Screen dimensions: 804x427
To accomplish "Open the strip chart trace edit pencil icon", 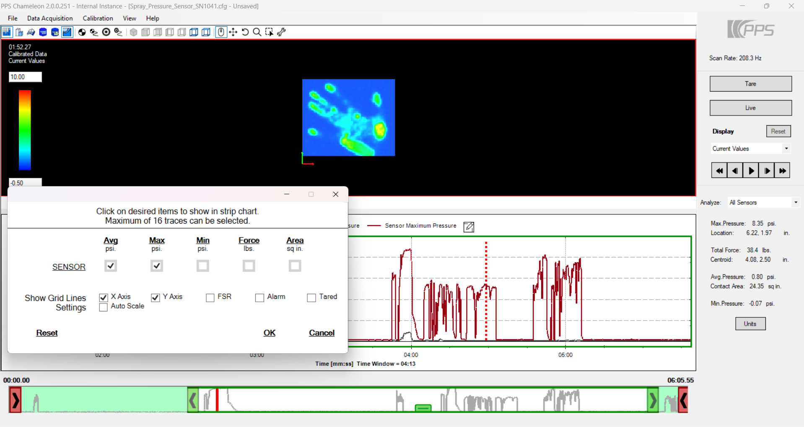I will (x=468, y=227).
